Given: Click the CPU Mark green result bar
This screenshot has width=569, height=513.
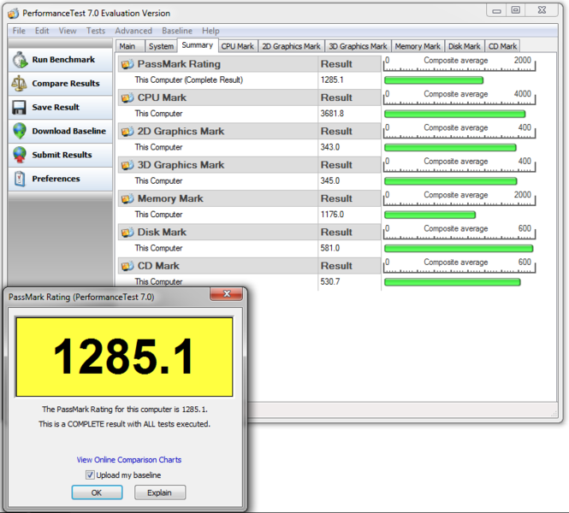Looking at the screenshot, I should click(454, 114).
